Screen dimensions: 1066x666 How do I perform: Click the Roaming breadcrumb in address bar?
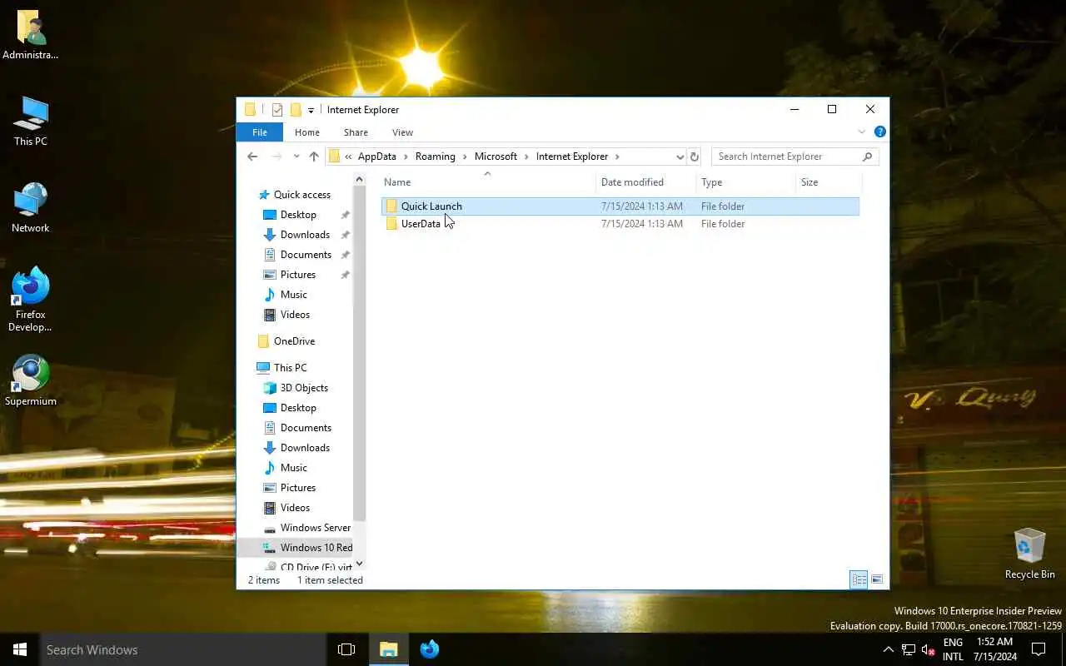(x=436, y=157)
